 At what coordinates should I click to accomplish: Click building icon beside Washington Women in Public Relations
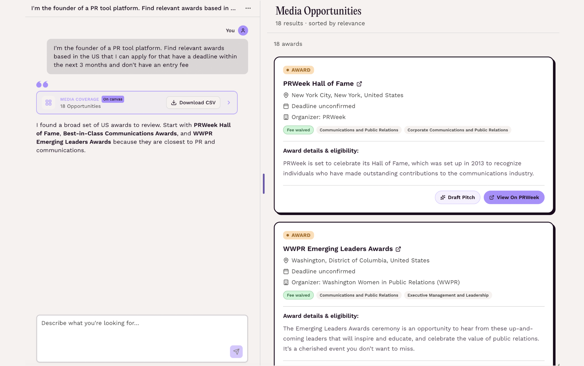(x=286, y=282)
